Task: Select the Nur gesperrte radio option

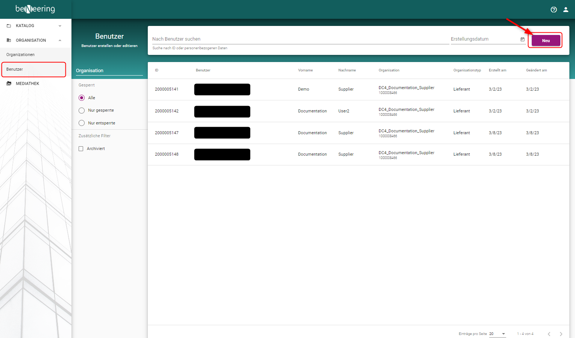Action: click(x=82, y=111)
